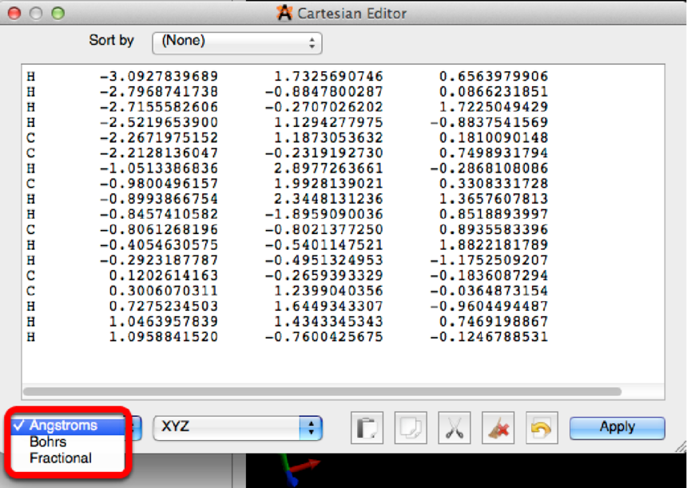Click the green zoom window button
The height and width of the screenshot is (488, 687).
coord(57,14)
